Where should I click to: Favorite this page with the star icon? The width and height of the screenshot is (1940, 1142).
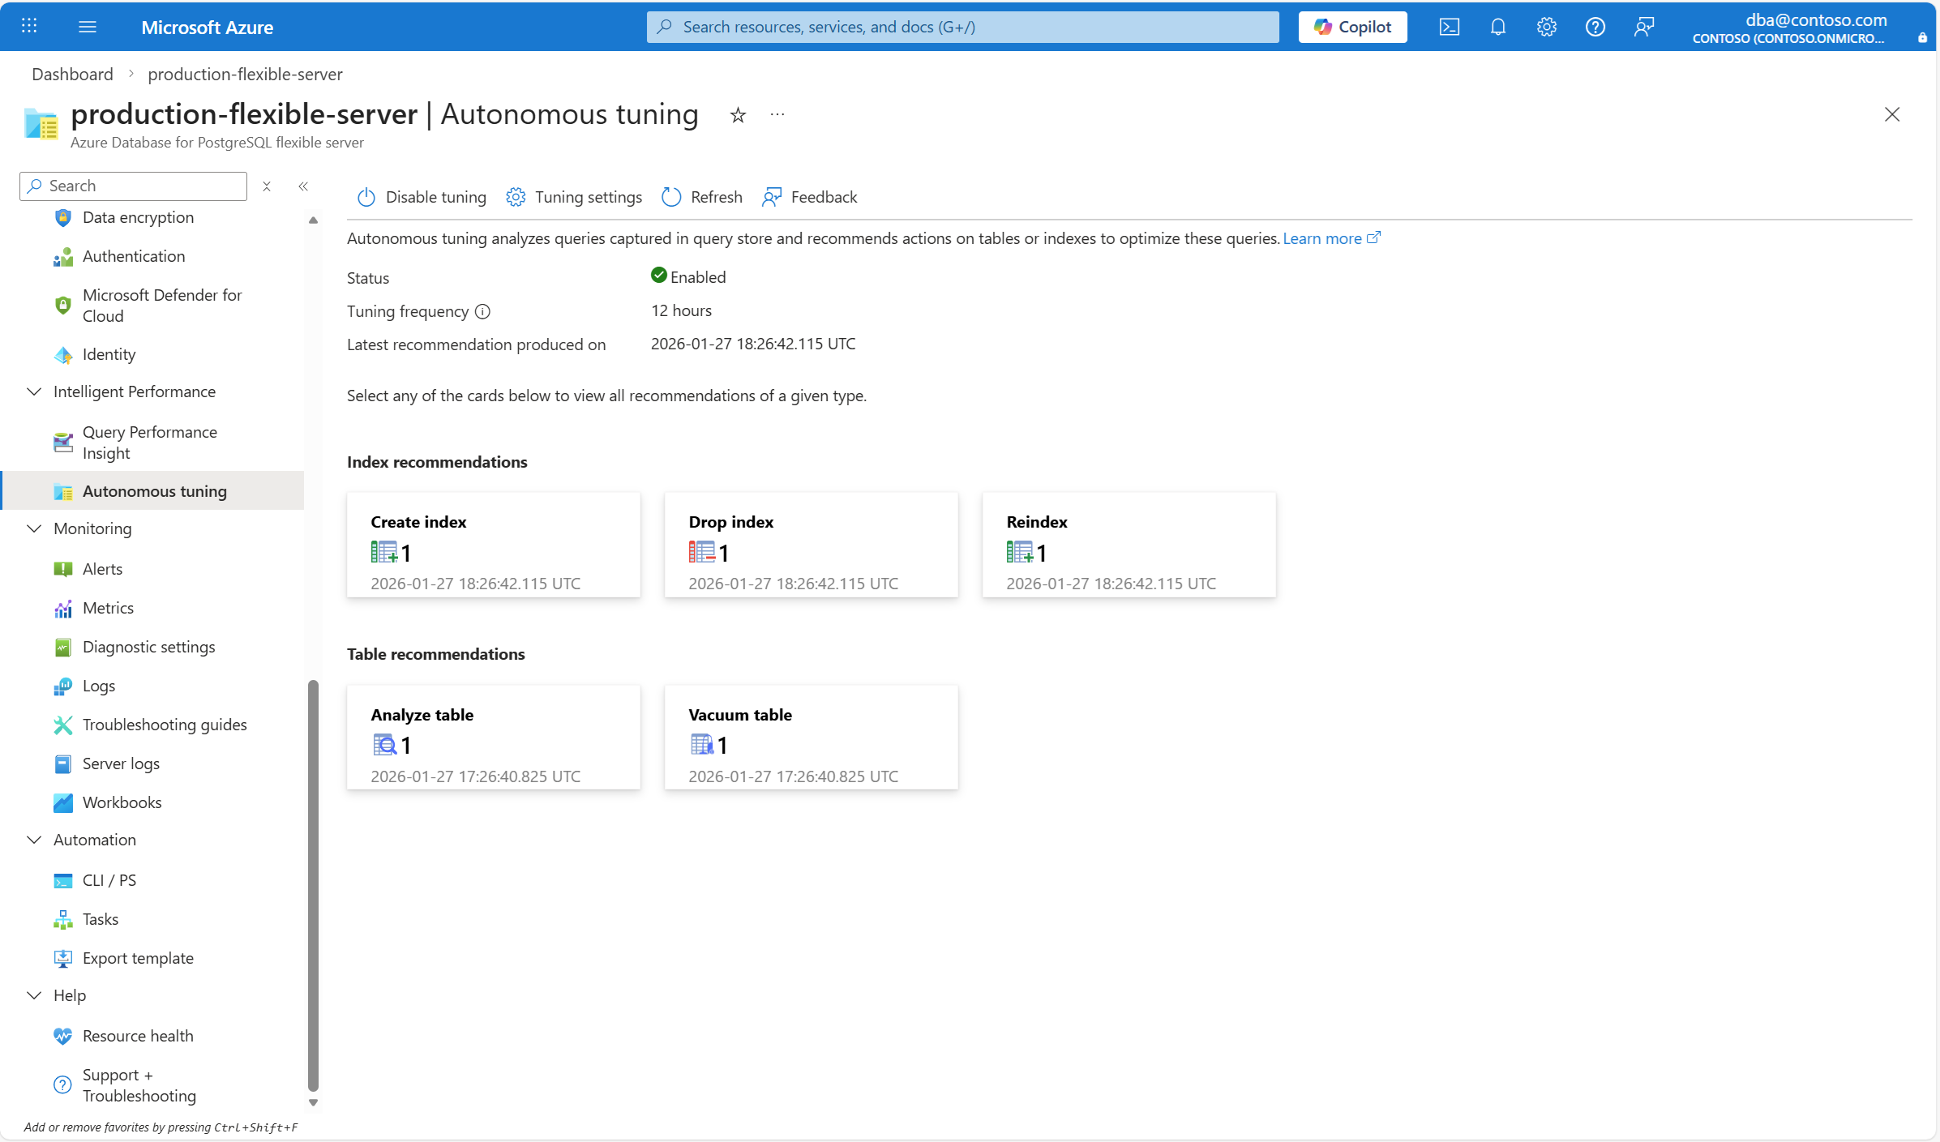pyautogui.click(x=737, y=115)
